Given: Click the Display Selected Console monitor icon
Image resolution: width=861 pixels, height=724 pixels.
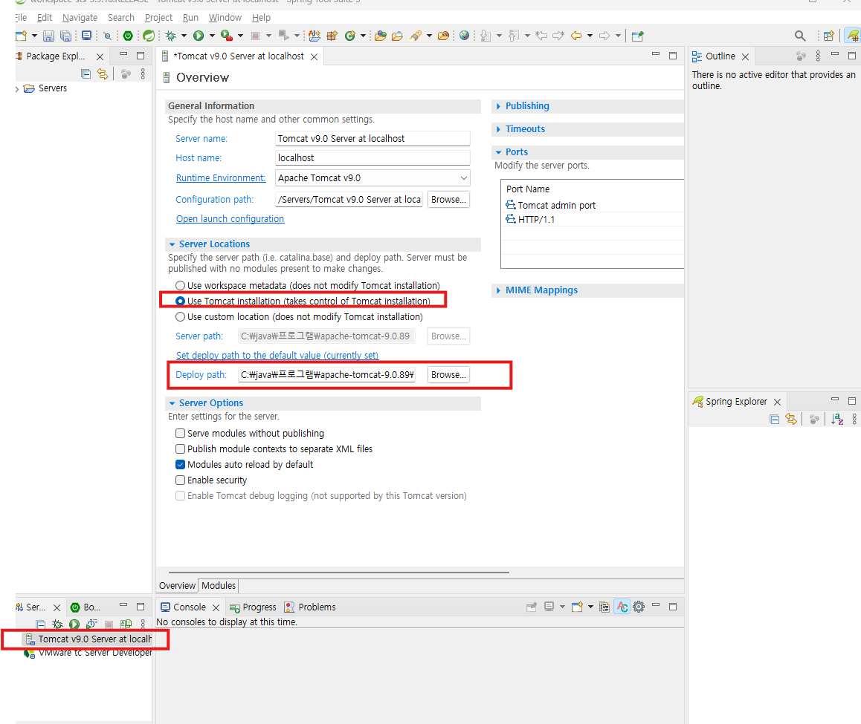Looking at the screenshot, I should pyautogui.click(x=549, y=607).
